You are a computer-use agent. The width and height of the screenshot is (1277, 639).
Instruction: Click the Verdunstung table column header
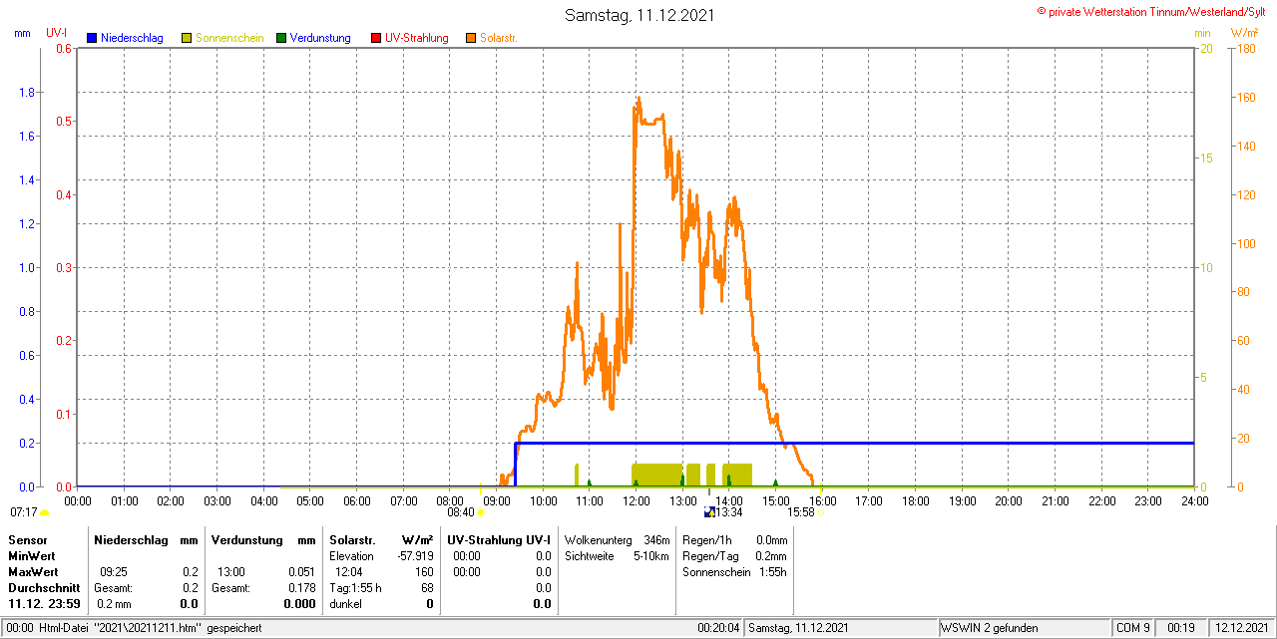[x=246, y=539]
